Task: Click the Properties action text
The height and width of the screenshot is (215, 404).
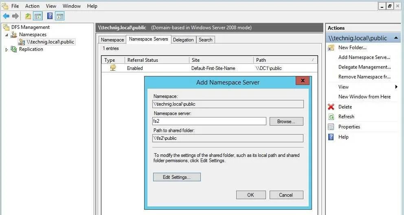Action: 349,127
